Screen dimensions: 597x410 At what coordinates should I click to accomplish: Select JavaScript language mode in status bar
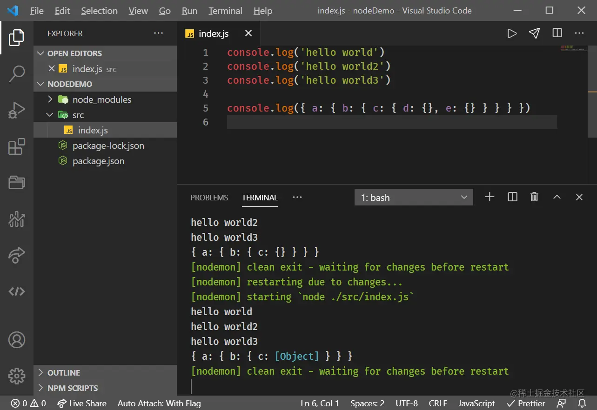(476, 403)
